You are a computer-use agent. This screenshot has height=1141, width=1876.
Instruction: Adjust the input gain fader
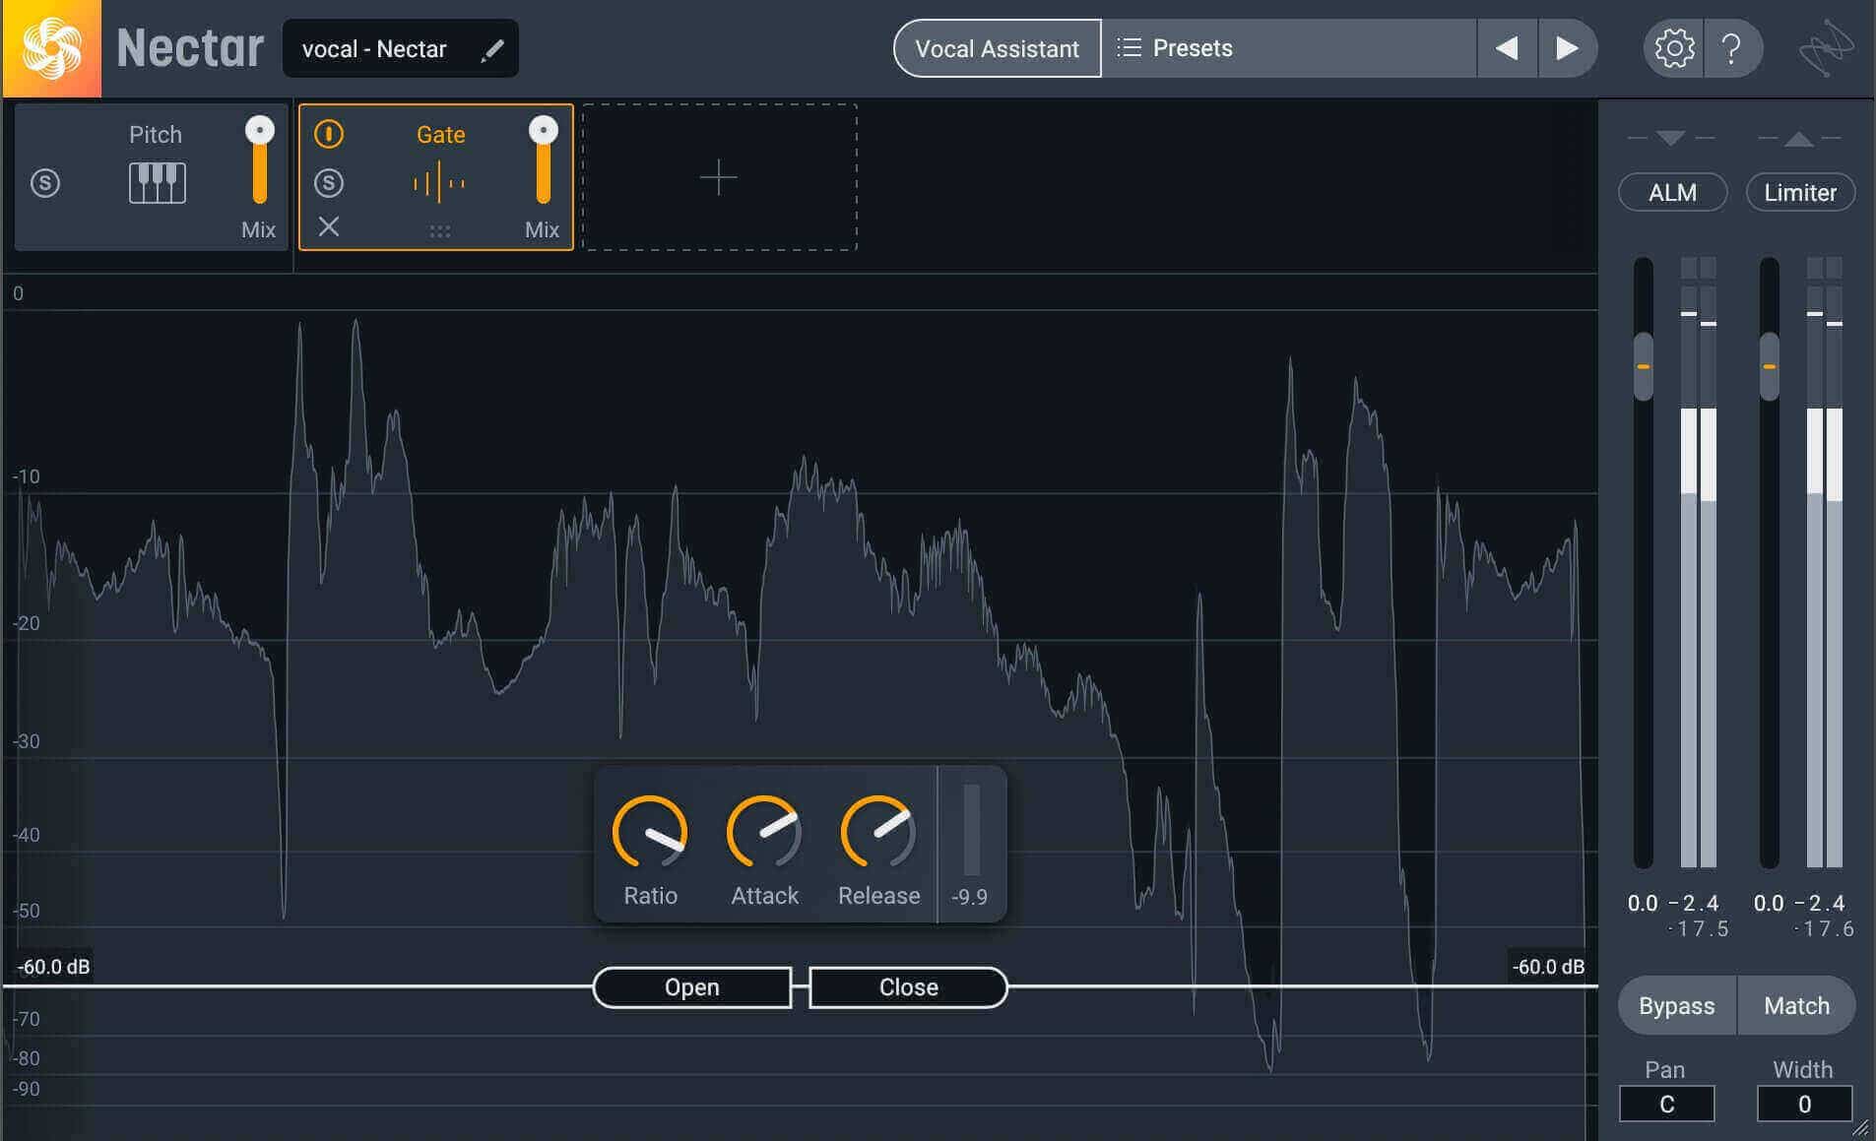[1643, 366]
